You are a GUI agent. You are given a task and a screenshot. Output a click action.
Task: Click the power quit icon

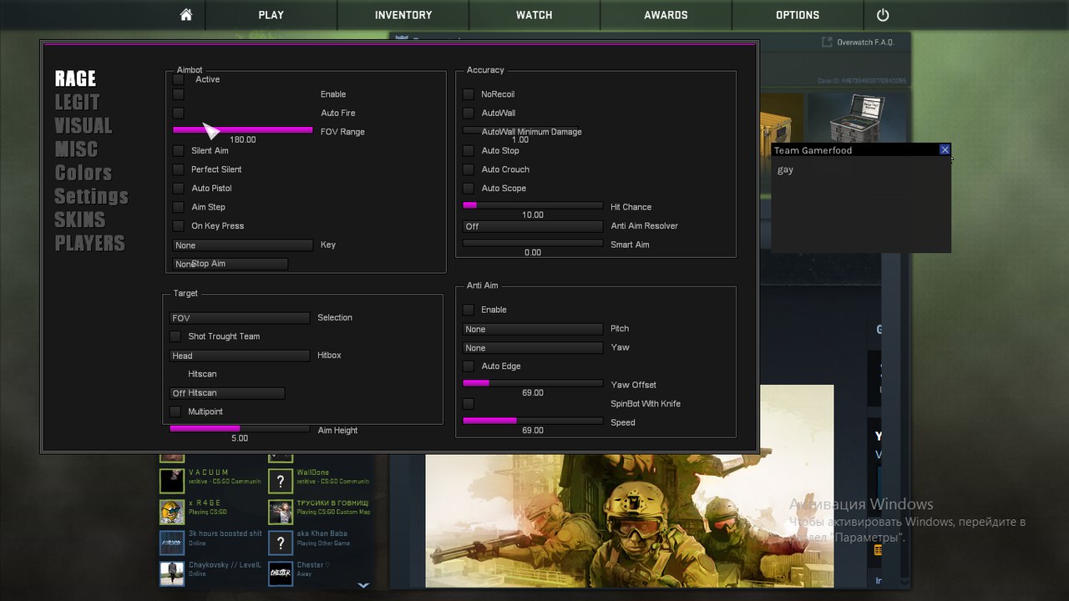(883, 15)
